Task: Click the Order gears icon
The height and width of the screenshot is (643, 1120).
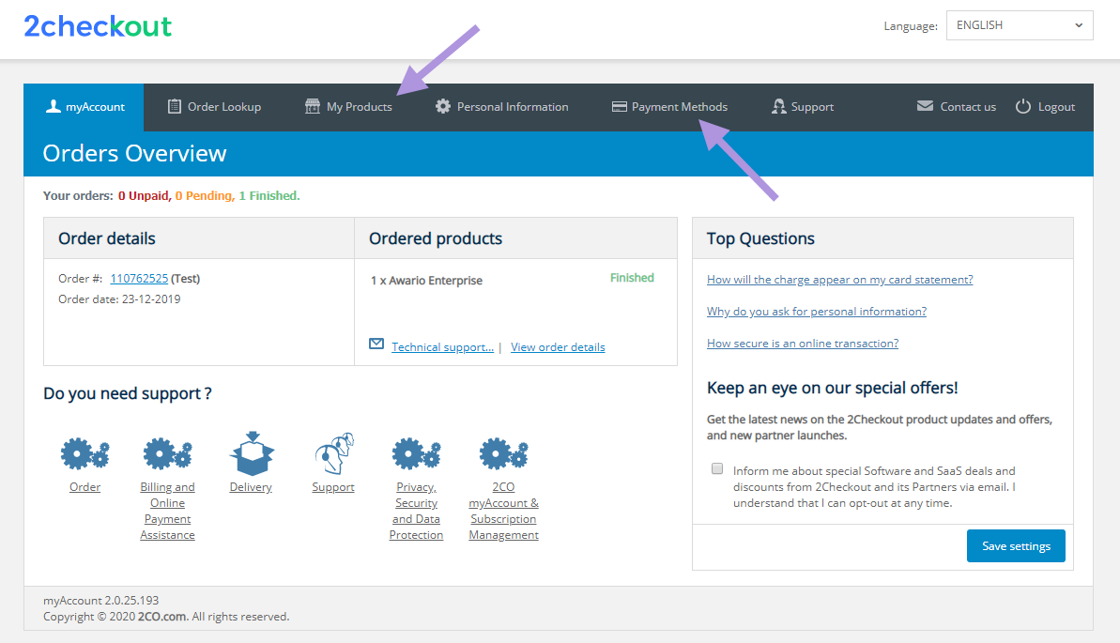Action: [84, 453]
